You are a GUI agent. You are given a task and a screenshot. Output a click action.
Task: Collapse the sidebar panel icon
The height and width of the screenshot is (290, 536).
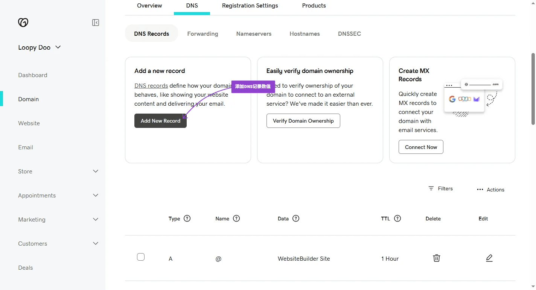(x=96, y=23)
